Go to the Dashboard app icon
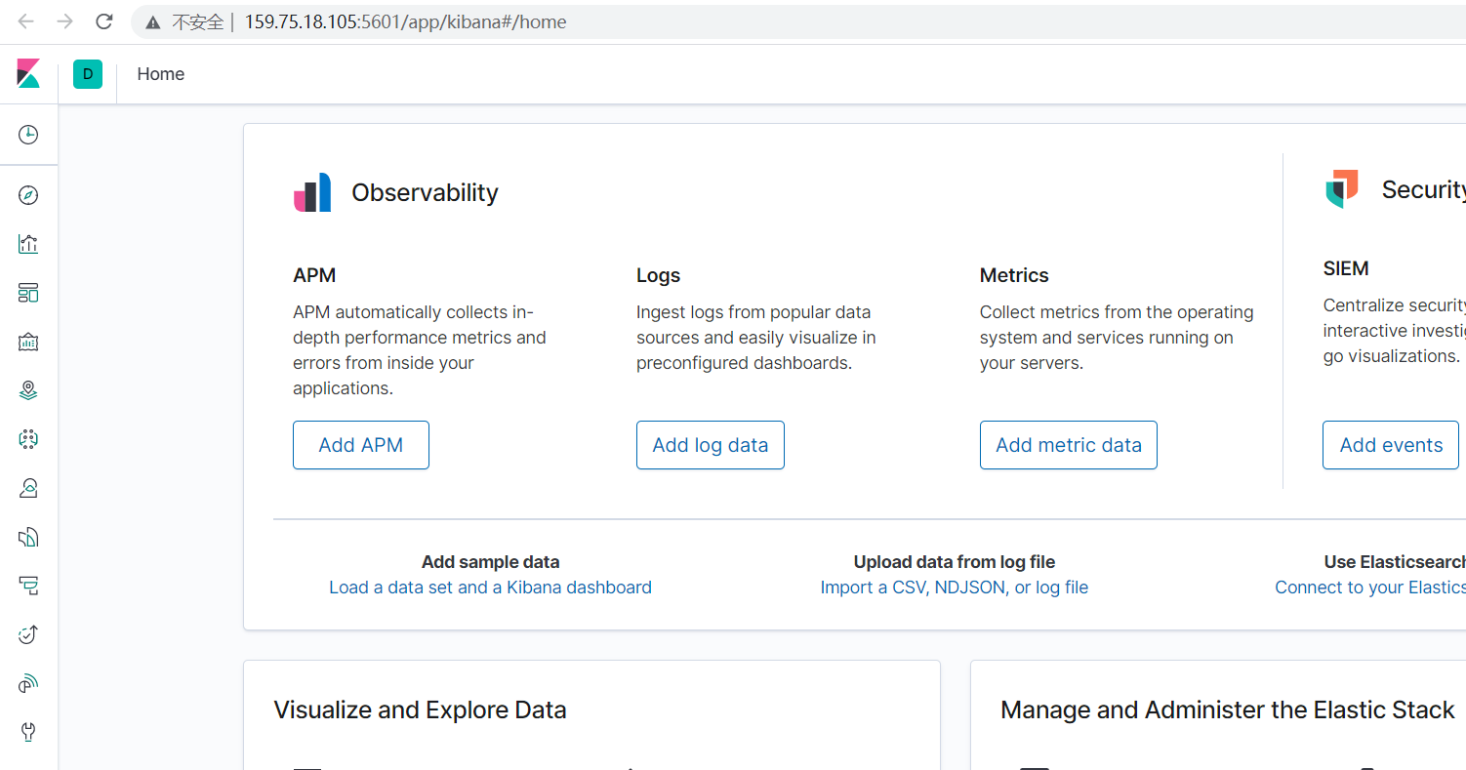The width and height of the screenshot is (1466, 770). coord(28,293)
